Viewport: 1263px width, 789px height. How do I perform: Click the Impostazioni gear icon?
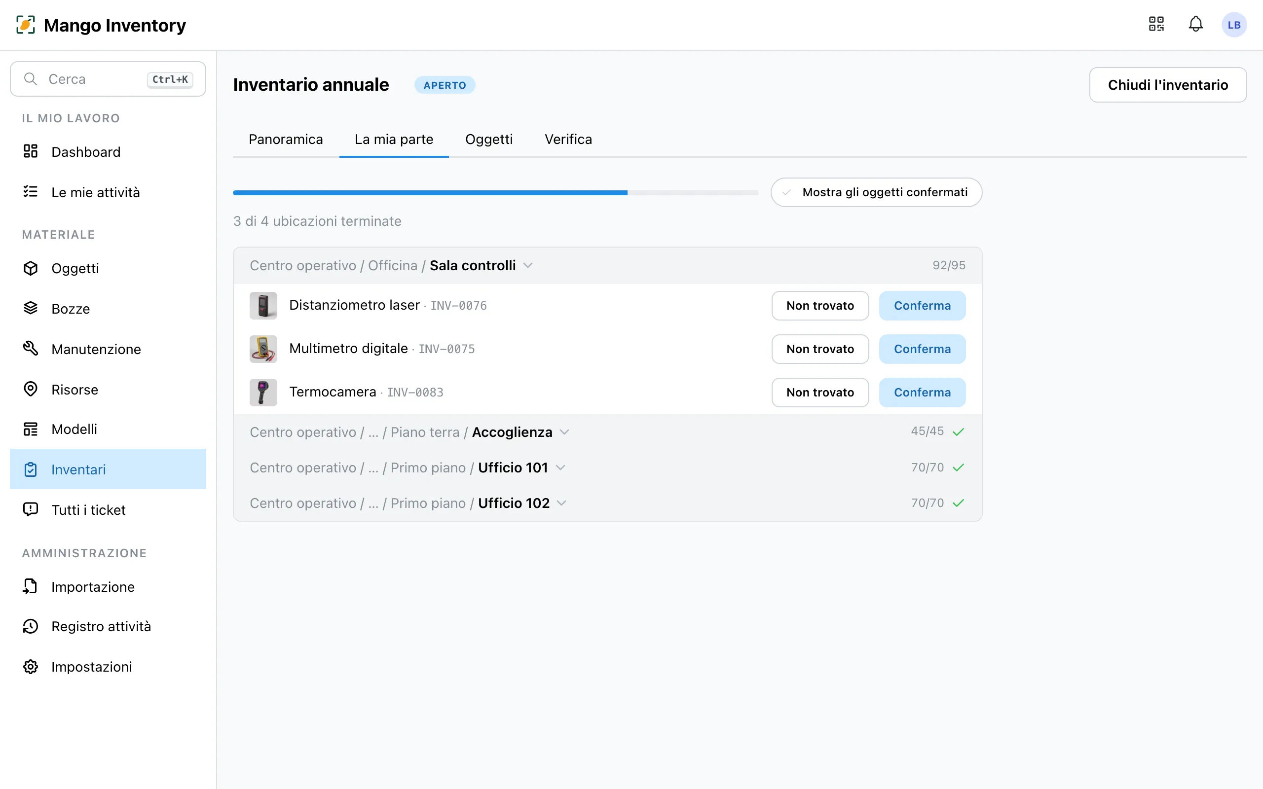click(x=31, y=666)
